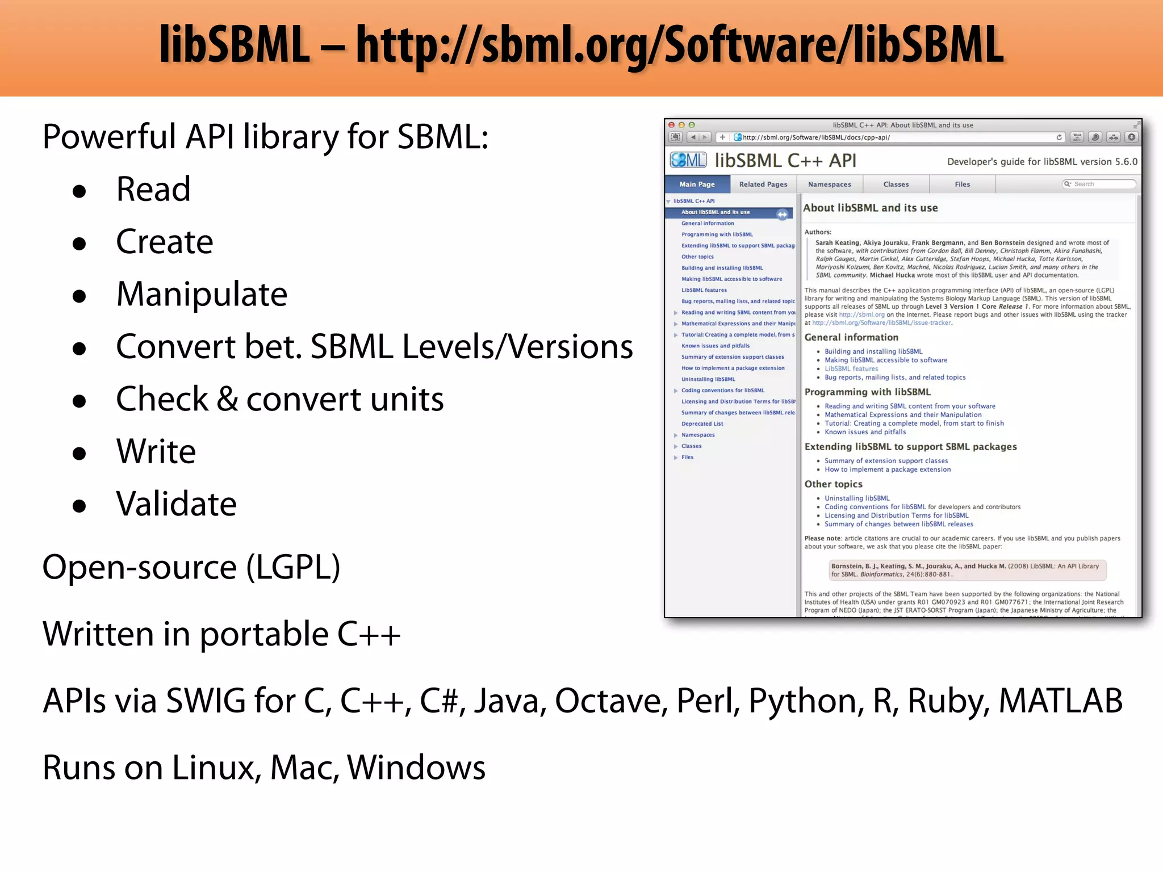Image resolution: width=1163 pixels, height=872 pixels.
Task: Select General information in sidebar tree
Action: pyautogui.click(x=708, y=224)
